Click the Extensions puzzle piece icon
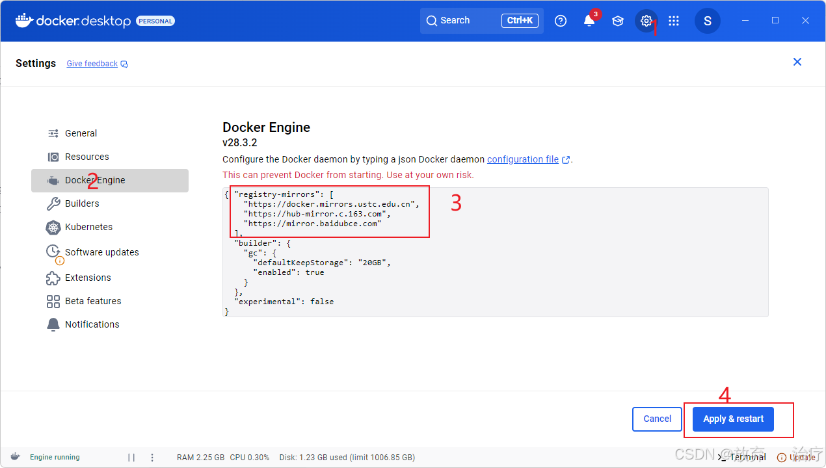826x468 pixels. (x=53, y=278)
